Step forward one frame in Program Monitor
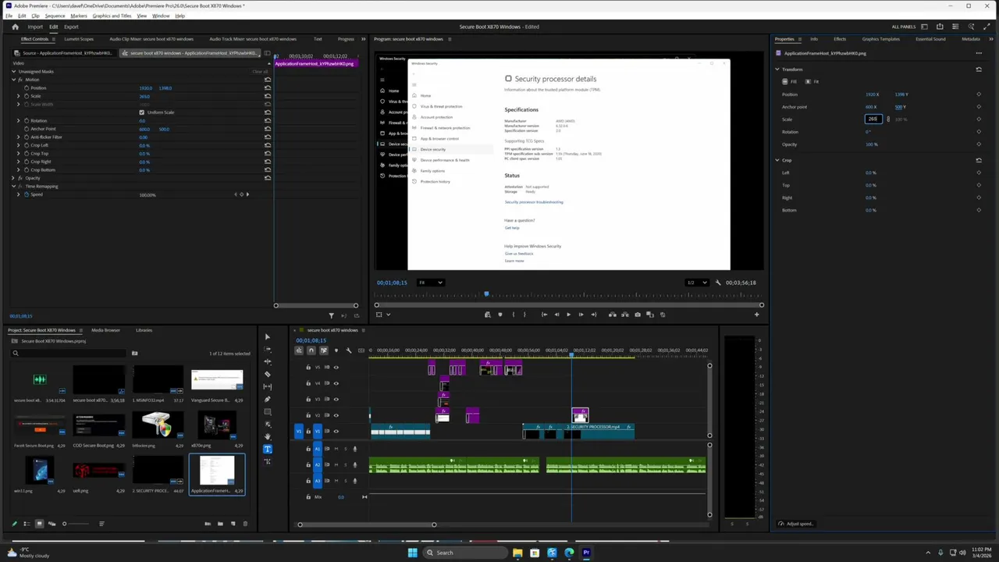The height and width of the screenshot is (562, 999). [x=581, y=315]
